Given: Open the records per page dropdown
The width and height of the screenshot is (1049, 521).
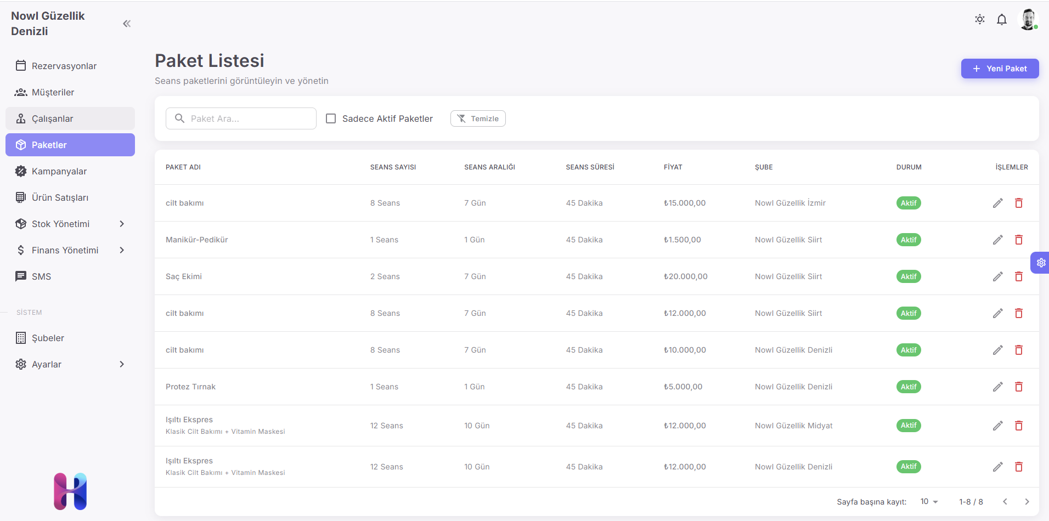Looking at the screenshot, I should pyautogui.click(x=929, y=502).
